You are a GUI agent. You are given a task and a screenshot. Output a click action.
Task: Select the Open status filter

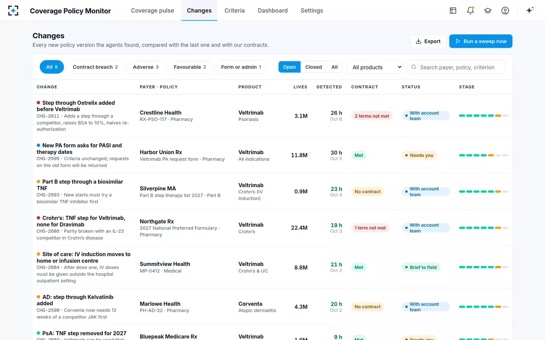click(x=290, y=67)
